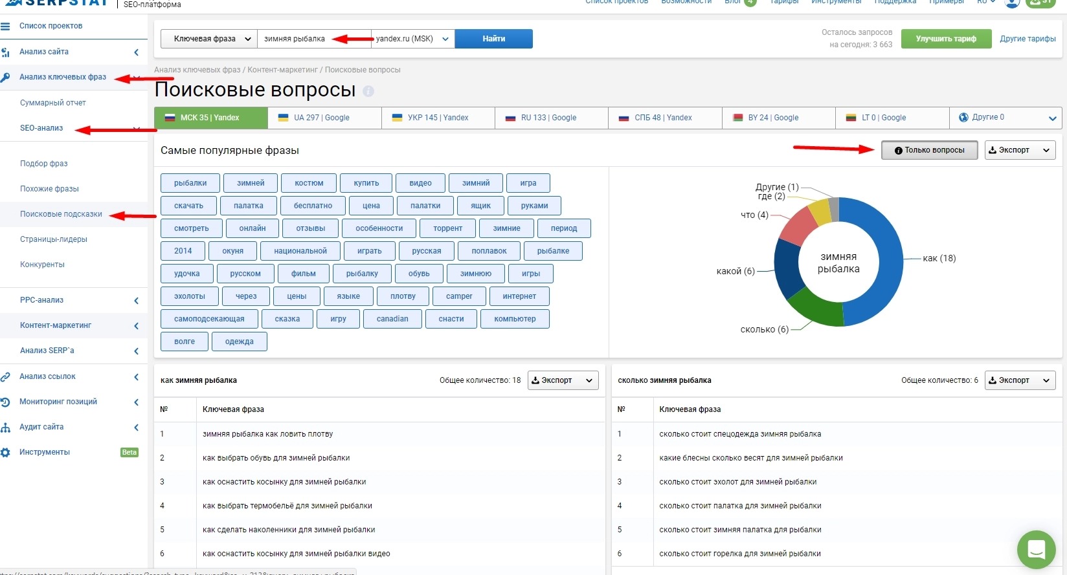Screen dimensions: 1067x575
Task: Open the top Экспорт dropdown near Только вопросы
Action: click(x=1020, y=150)
